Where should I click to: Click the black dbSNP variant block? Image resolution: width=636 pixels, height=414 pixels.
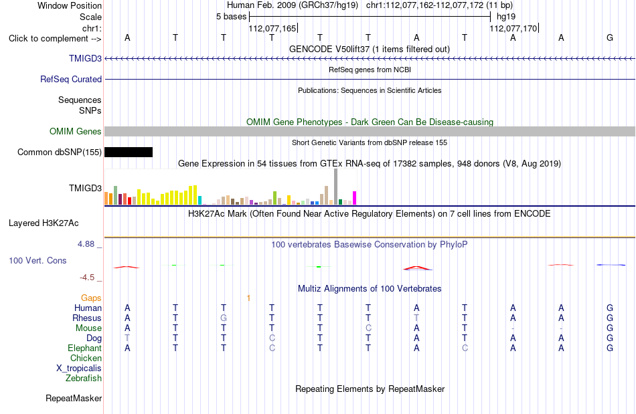129,152
